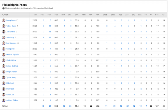Screen dimensions: 168x110
Task: Click Matisse Thybulle's headshot
Action: (x=4, y=55)
